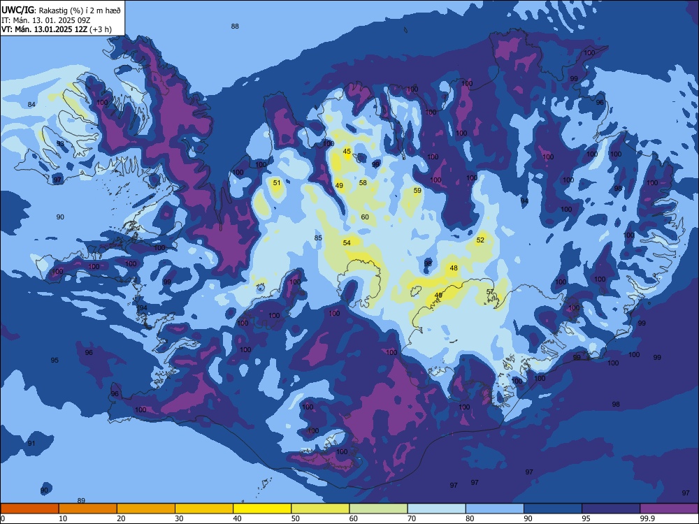Click the '85' humidity value label
This screenshot has height=524, width=699.
click(318, 238)
